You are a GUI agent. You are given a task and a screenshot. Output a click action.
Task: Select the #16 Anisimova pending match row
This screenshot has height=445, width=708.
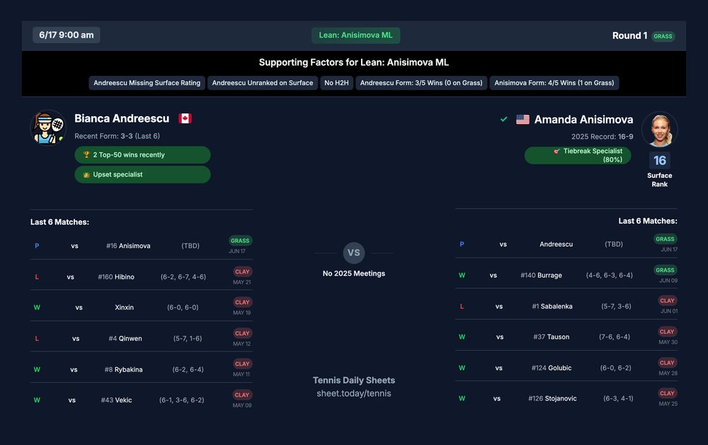click(x=142, y=245)
